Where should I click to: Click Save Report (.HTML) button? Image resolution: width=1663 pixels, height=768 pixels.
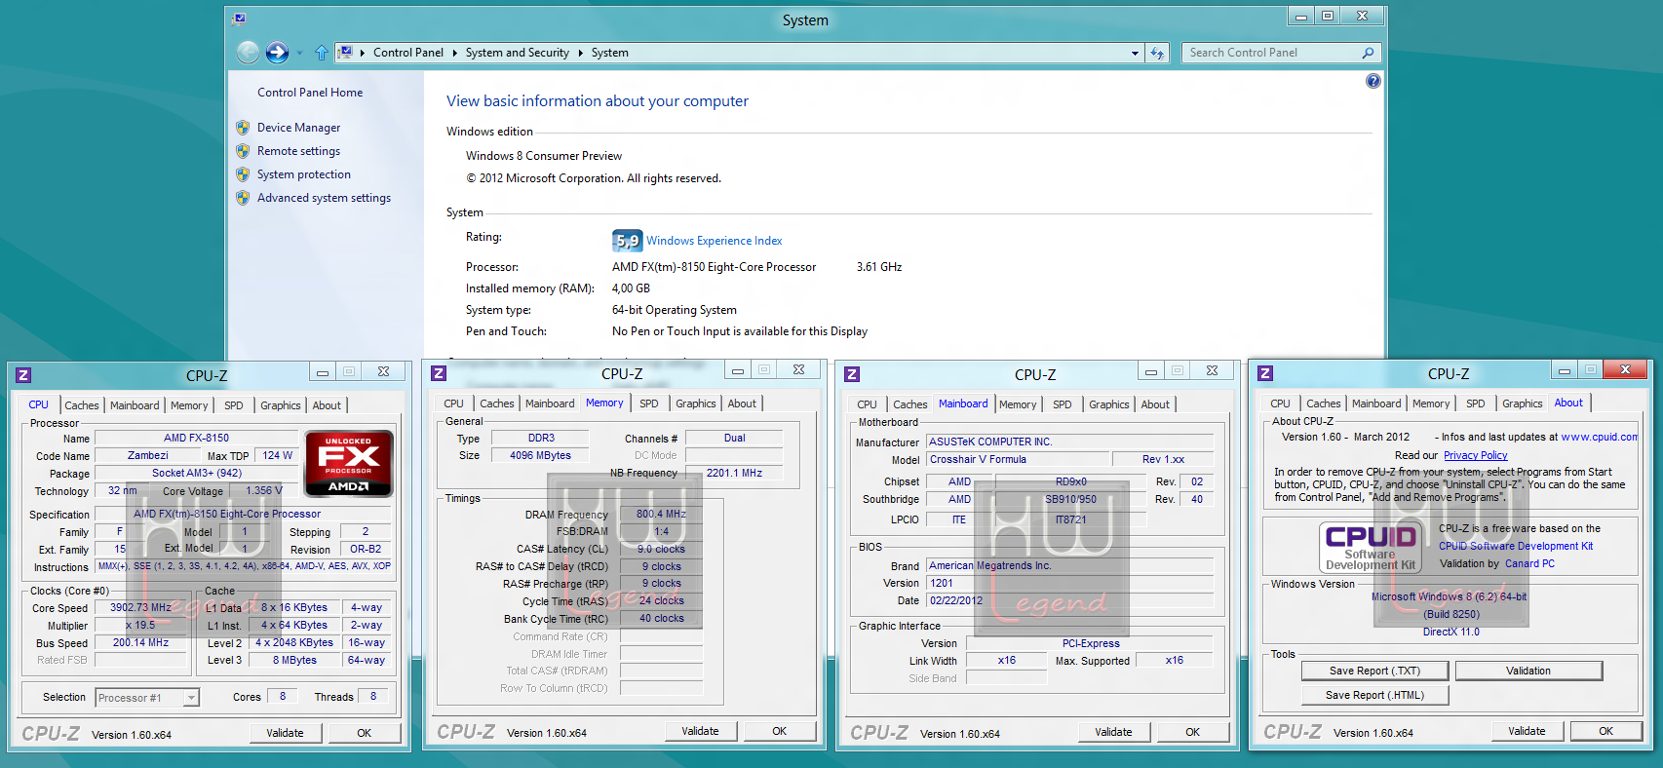[1375, 695]
